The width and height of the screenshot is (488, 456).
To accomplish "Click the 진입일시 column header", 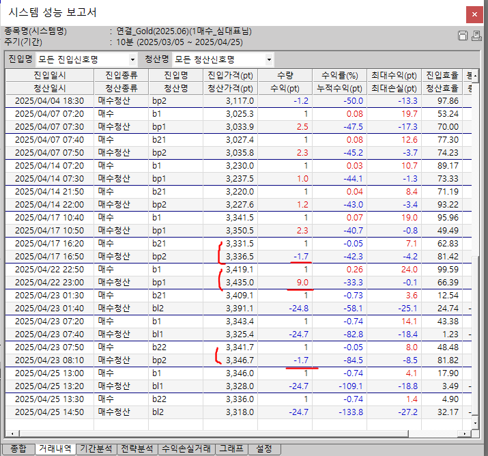I will (x=49, y=75).
